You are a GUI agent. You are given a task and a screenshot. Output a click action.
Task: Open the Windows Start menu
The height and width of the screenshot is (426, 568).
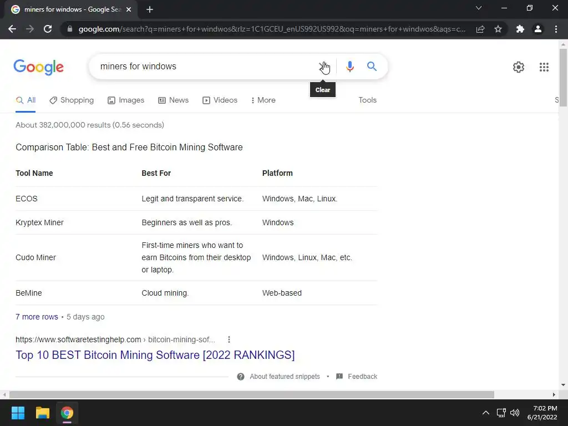click(18, 413)
